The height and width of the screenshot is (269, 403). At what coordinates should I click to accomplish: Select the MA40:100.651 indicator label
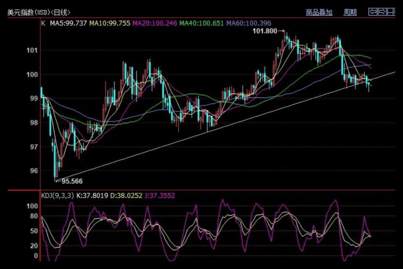coord(201,24)
